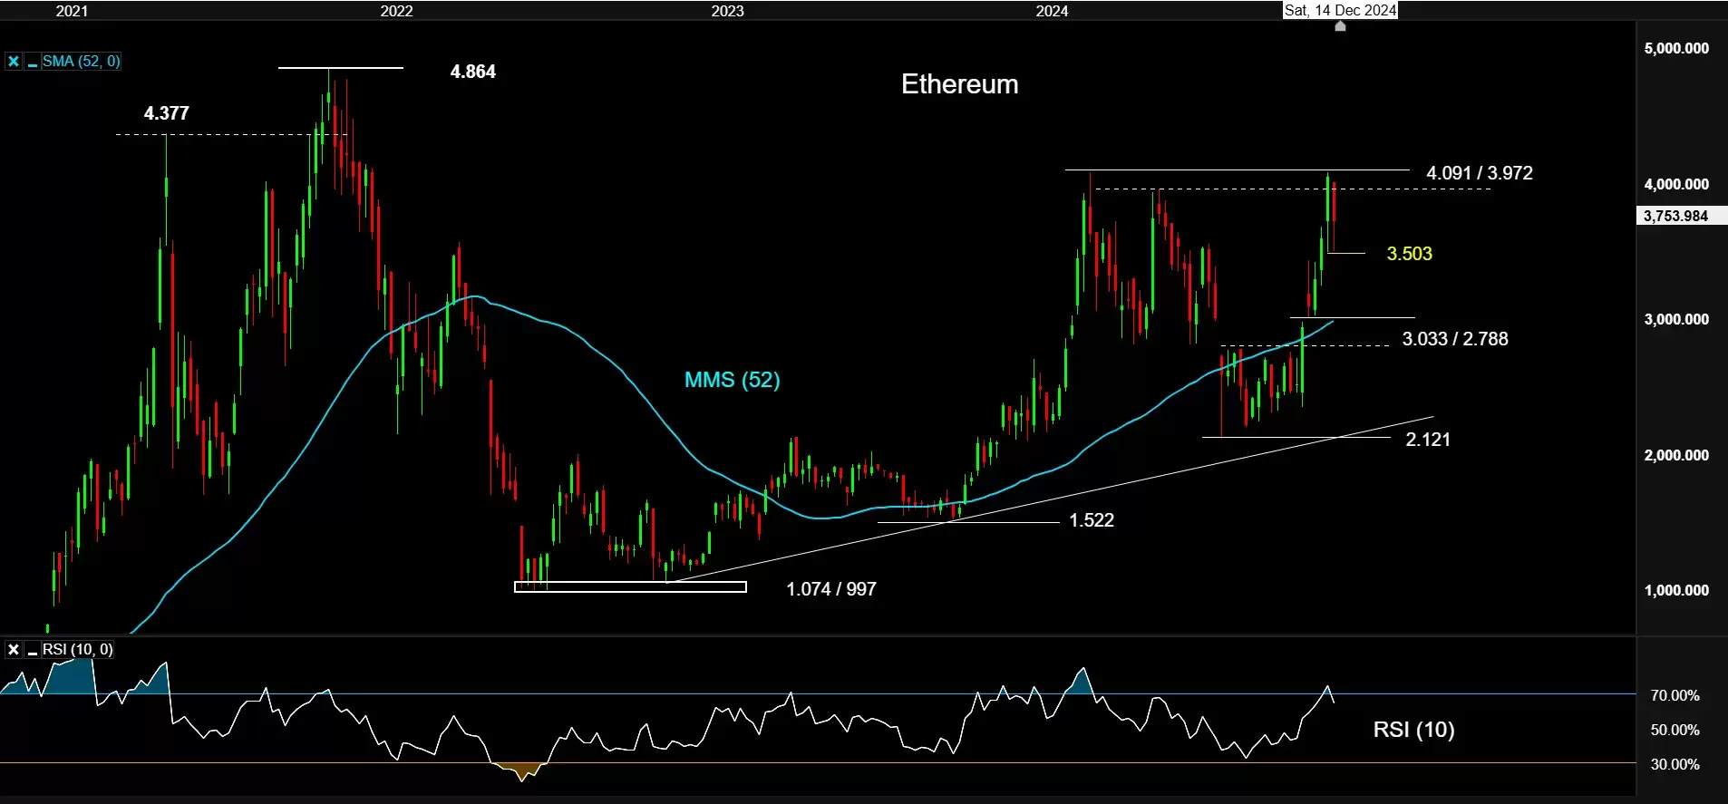Click the 2024 year label on time axis
Screen dimensions: 1728x804
coord(1052,11)
